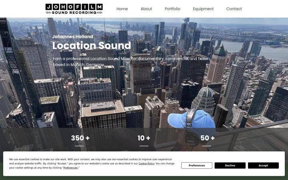Decline non-essential cookies
Viewport: 288px width, 180px height.
click(230, 166)
